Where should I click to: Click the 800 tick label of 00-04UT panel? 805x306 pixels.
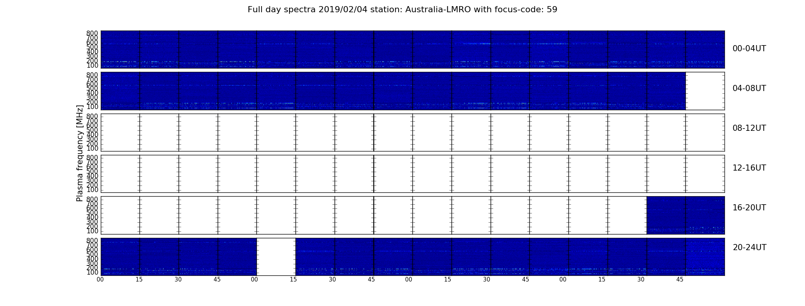[92, 33]
